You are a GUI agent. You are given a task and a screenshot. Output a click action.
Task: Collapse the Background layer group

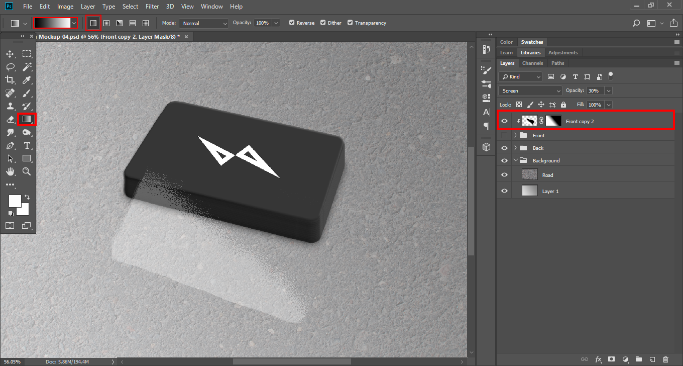pos(516,160)
